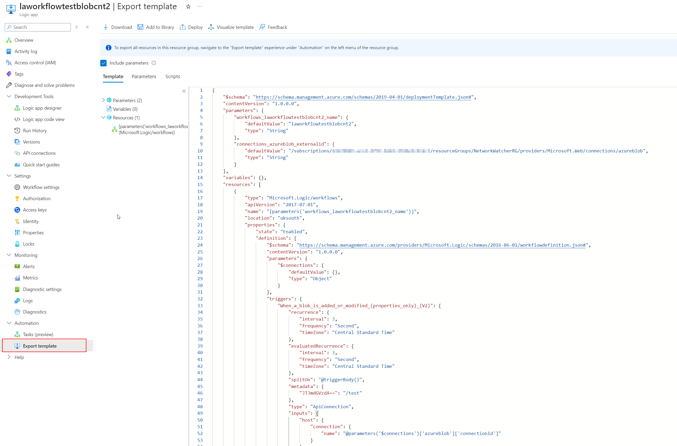Click the sidebar Search field
The width and height of the screenshot is (677, 446).
click(x=40, y=27)
